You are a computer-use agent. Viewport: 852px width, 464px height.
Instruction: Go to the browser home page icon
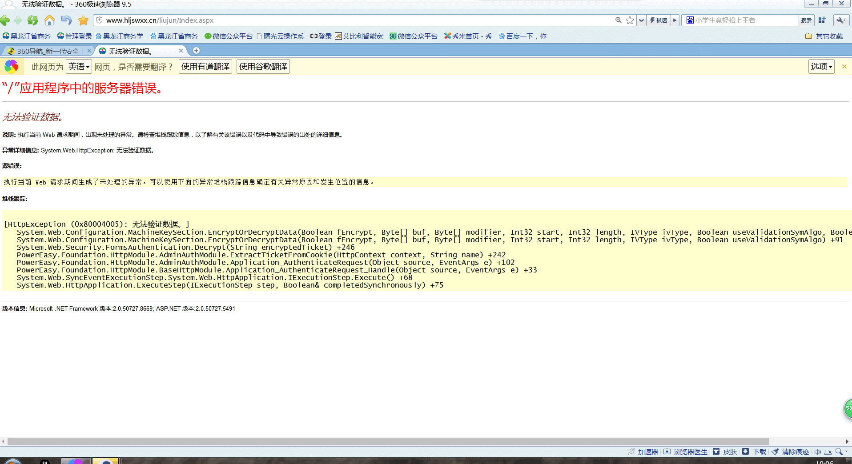point(49,20)
